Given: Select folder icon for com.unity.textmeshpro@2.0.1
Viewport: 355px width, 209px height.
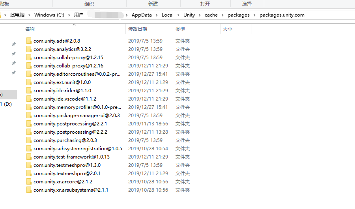Looking at the screenshot, I should click(29, 174).
